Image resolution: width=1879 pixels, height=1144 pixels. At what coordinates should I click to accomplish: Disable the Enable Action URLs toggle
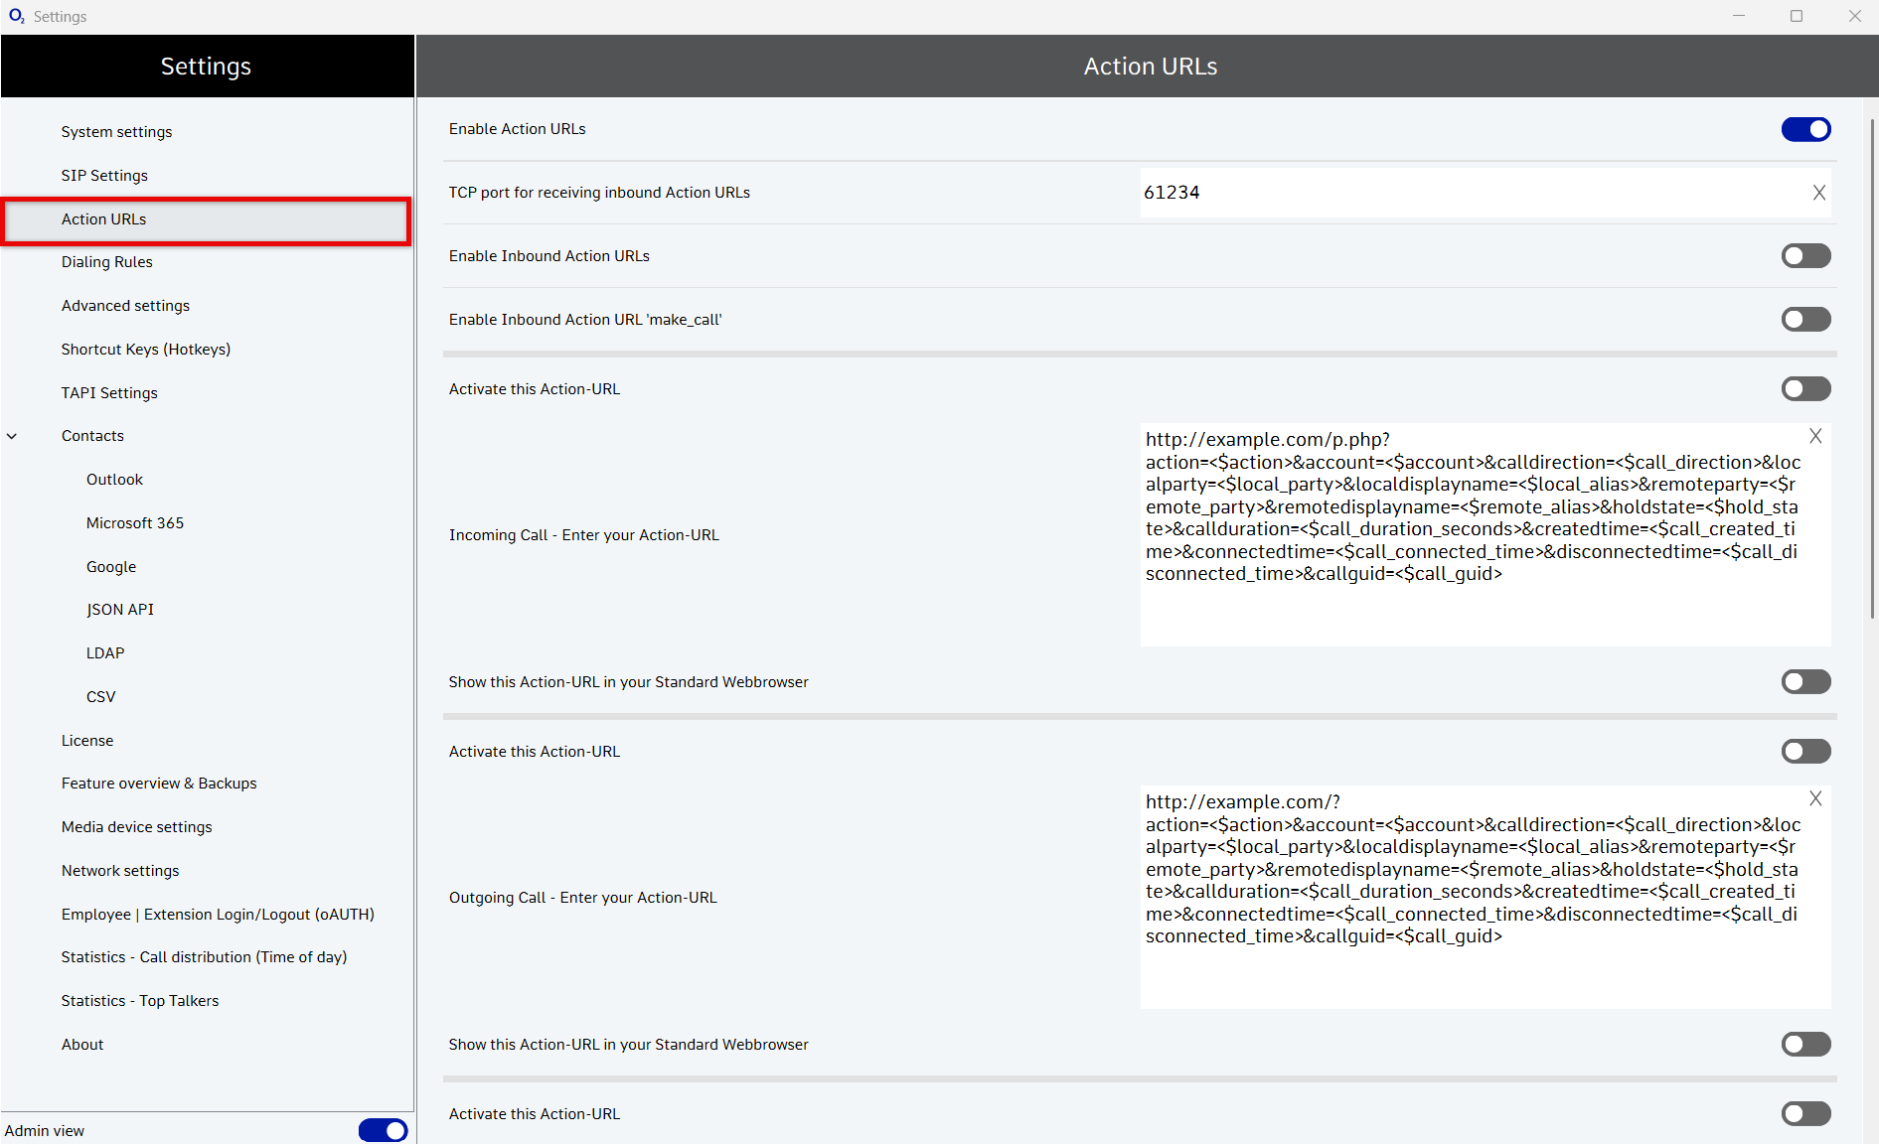pos(1804,129)
